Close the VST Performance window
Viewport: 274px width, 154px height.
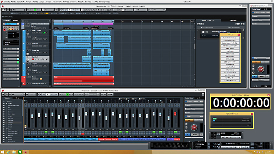point(252,114)
